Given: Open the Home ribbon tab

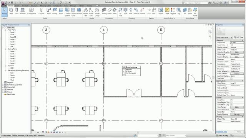Looking at the screenshot, I should [10, 6].
